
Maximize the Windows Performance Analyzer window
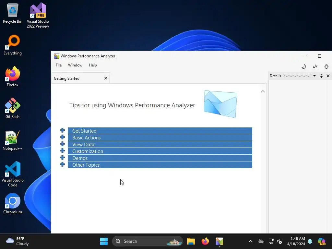[320, 56]
